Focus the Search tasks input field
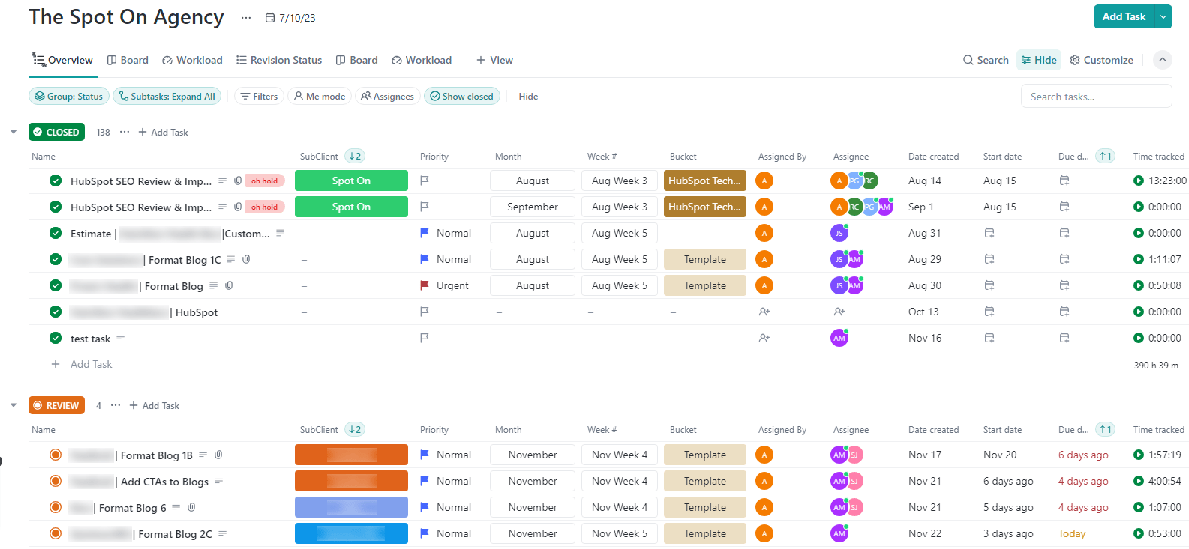Screen dimensions: 1189x549 pos(1096,97)
